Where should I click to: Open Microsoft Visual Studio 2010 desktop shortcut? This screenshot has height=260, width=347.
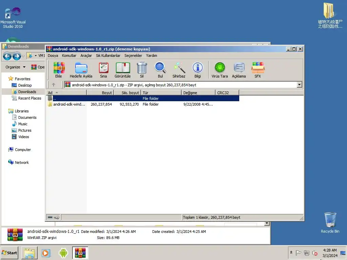pyautogui.click(x=13, y=18)
